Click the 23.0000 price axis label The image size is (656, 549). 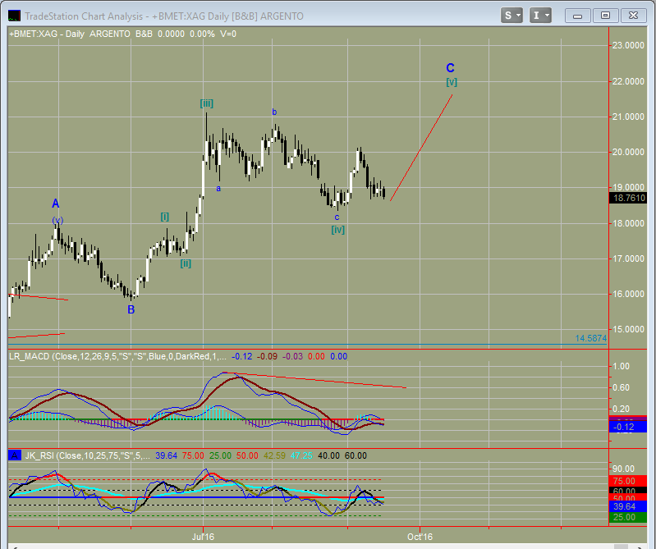click(628, 45)
